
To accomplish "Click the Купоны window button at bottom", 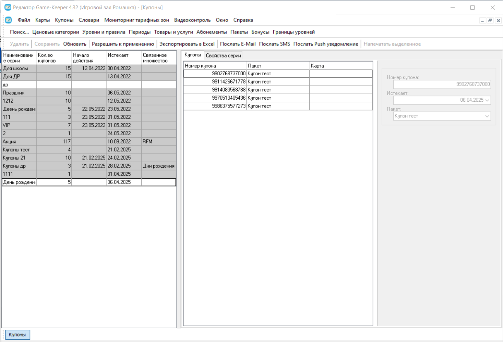I will (x=17, y=335).
